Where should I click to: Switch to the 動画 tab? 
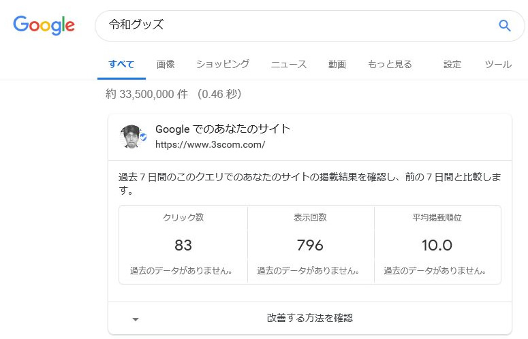337,65
